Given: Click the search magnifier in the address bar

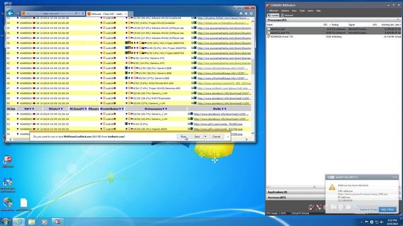Looking at the screenshot, I should coord(76,14).
